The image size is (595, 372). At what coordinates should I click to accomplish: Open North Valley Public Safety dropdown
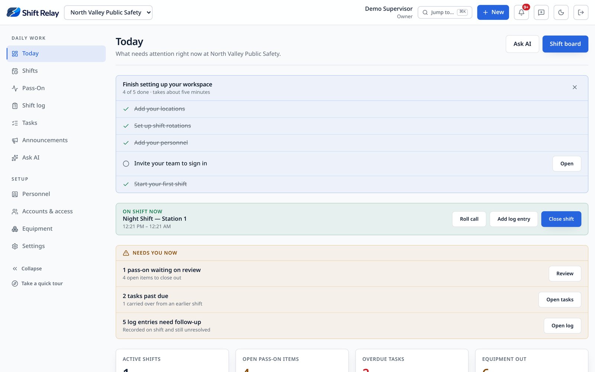(108, 12)
